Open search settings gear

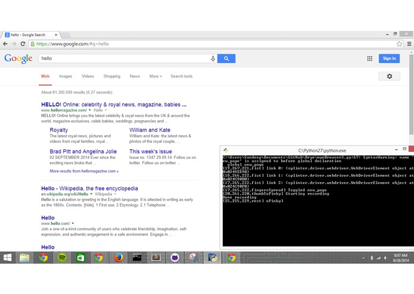pyautogui.click(x=390, y=76)
